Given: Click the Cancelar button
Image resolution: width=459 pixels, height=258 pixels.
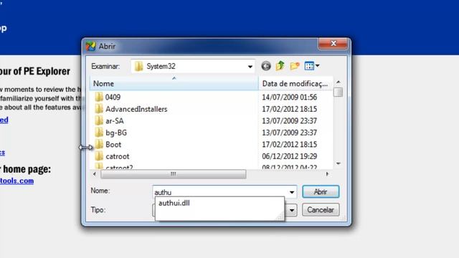Looking at the screenshot, I should point(321,210).
